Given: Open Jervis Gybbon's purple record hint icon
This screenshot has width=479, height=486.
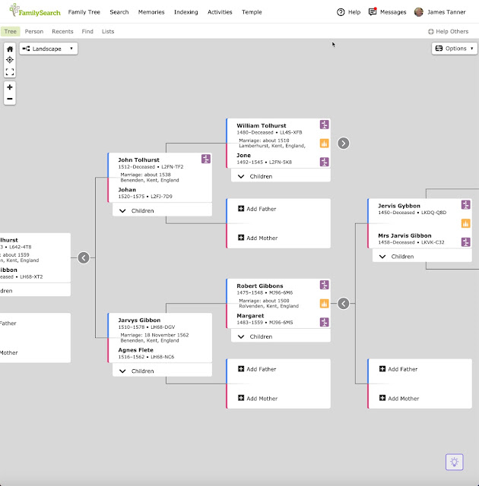Looking at the screenshot, I should pyautogui.click(x=465, y=204).
